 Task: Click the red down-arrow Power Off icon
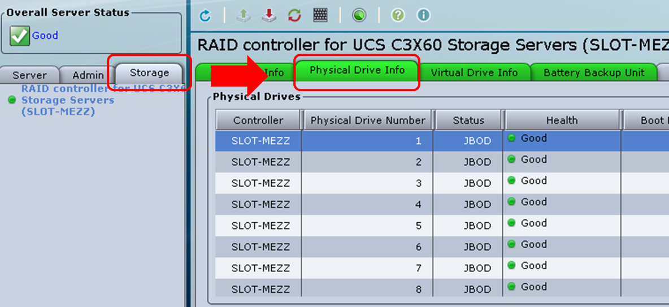point(269,16)
